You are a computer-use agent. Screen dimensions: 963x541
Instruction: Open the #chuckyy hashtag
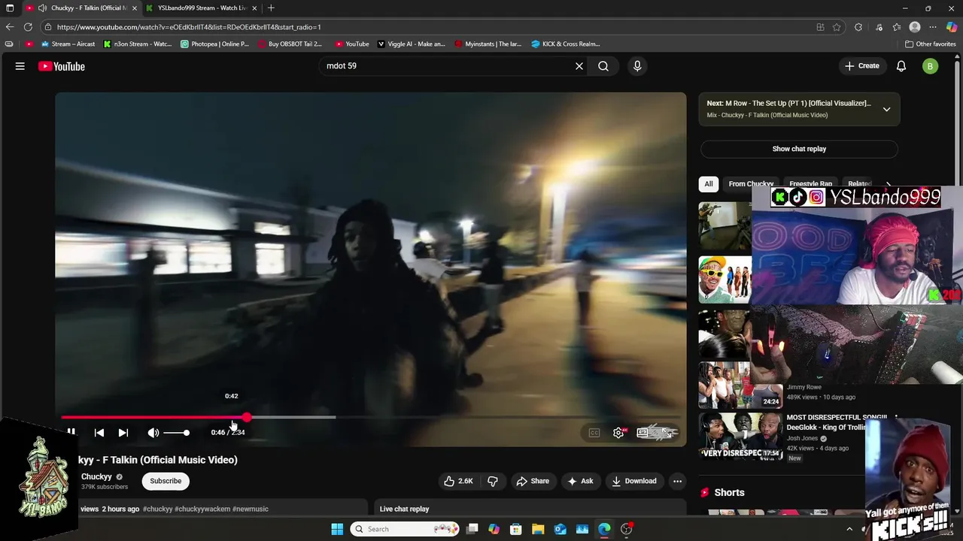(158, 509)
